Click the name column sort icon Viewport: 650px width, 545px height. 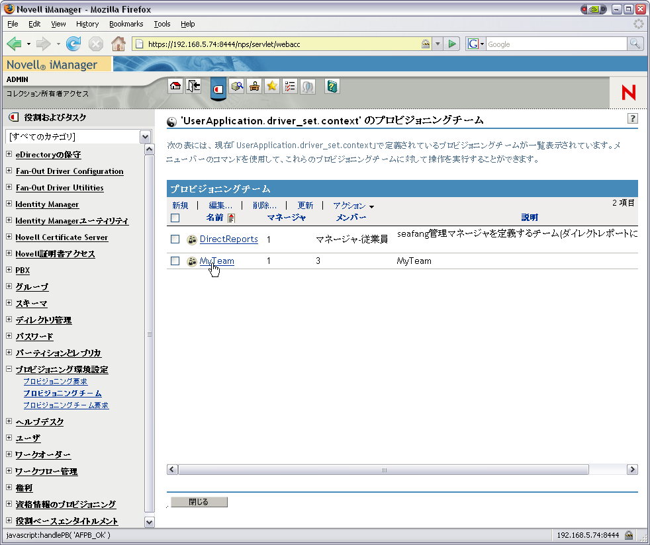231,218
